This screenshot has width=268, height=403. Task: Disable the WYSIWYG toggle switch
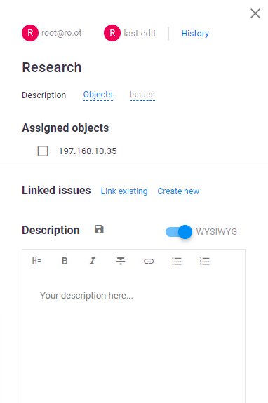(x=179, y=232)
